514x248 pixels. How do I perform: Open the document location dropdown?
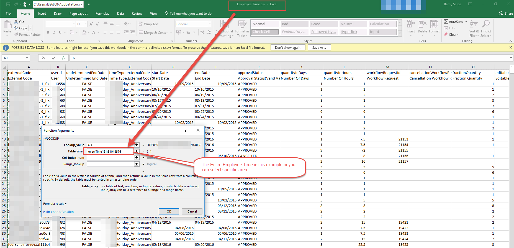81,4
